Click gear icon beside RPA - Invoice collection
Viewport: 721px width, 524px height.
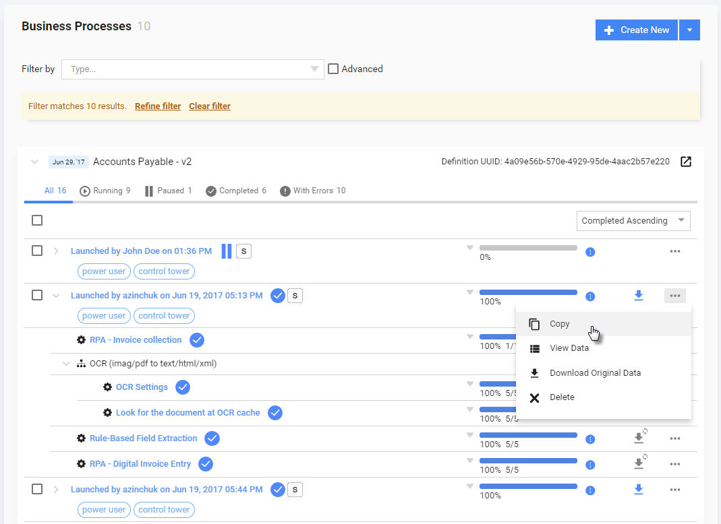81,340
